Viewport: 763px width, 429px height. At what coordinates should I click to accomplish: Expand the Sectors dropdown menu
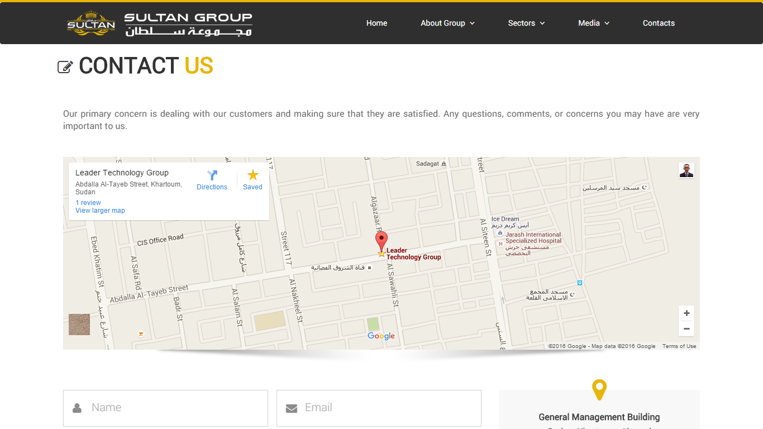click(526, 23)
